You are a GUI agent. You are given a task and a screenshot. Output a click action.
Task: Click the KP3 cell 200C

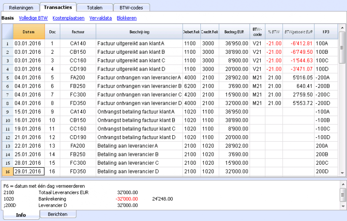(326, 163)
